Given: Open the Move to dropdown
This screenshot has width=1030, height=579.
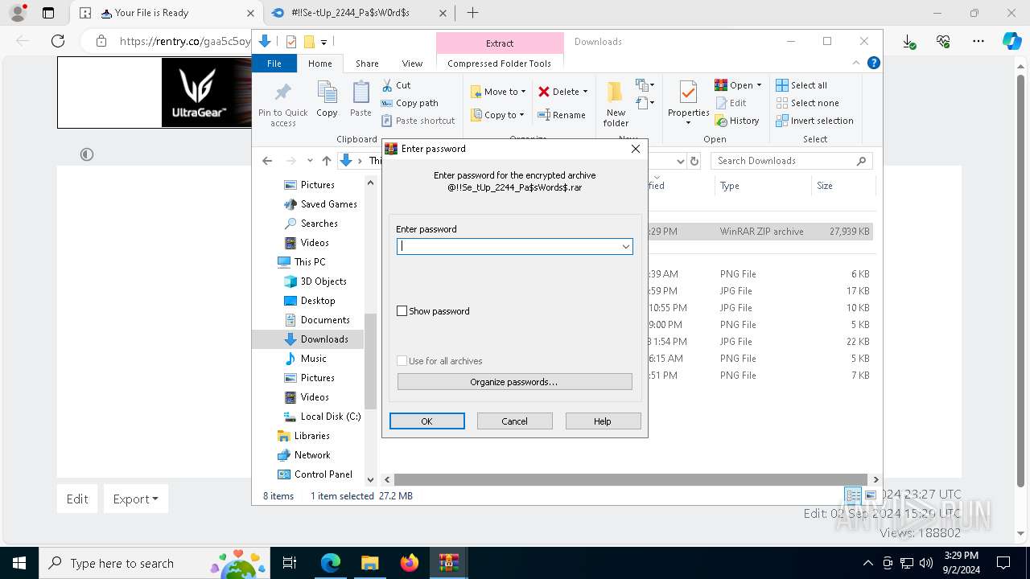Looking at the screenshot, I should pos(498,92).
